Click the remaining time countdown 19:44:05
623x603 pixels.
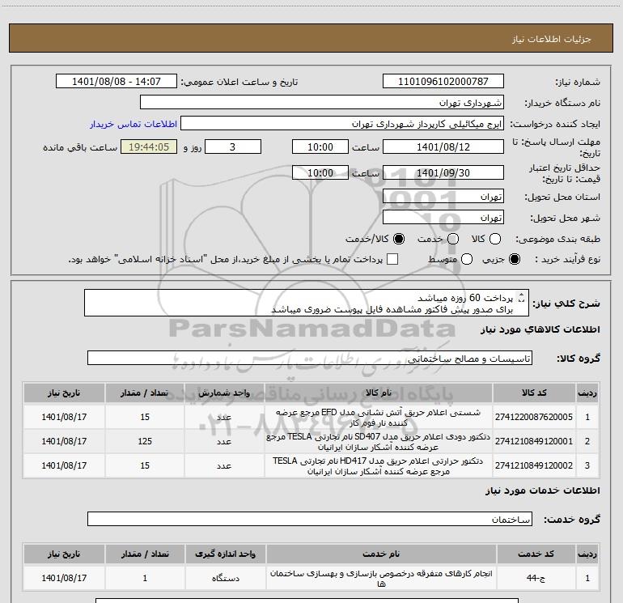point(149,147)
